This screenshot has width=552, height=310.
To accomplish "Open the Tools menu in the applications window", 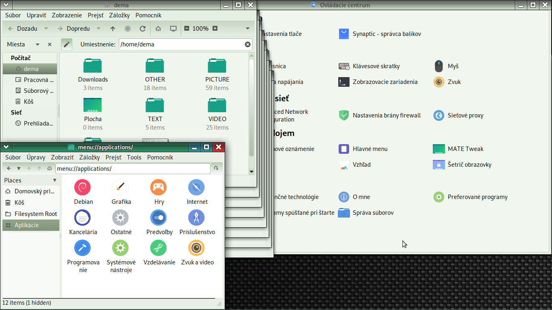I will pos(134,157).
